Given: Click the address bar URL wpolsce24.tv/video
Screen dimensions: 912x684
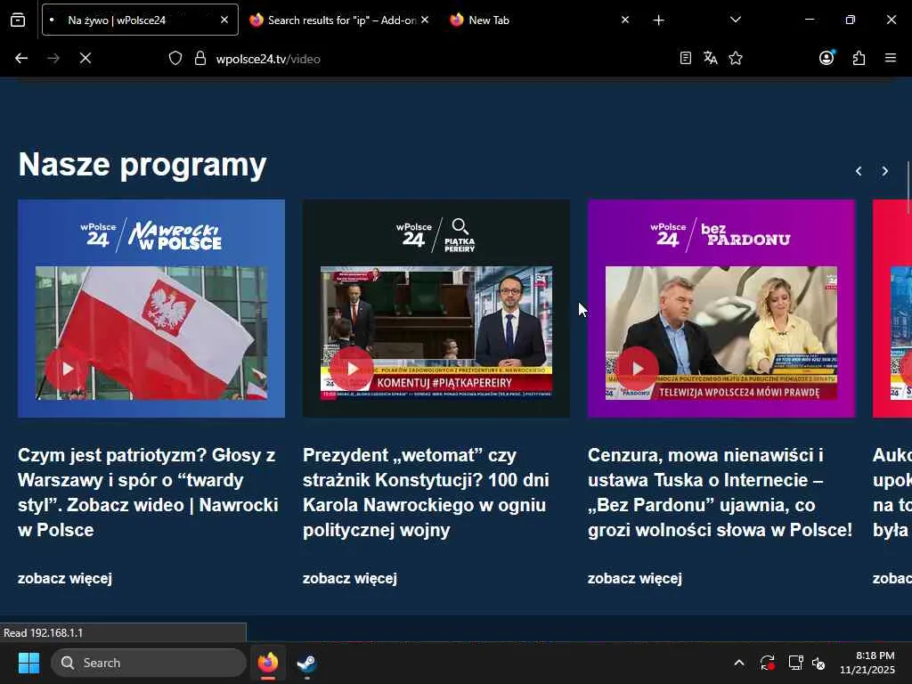Looking at the screenshot, I should (268, 59).
